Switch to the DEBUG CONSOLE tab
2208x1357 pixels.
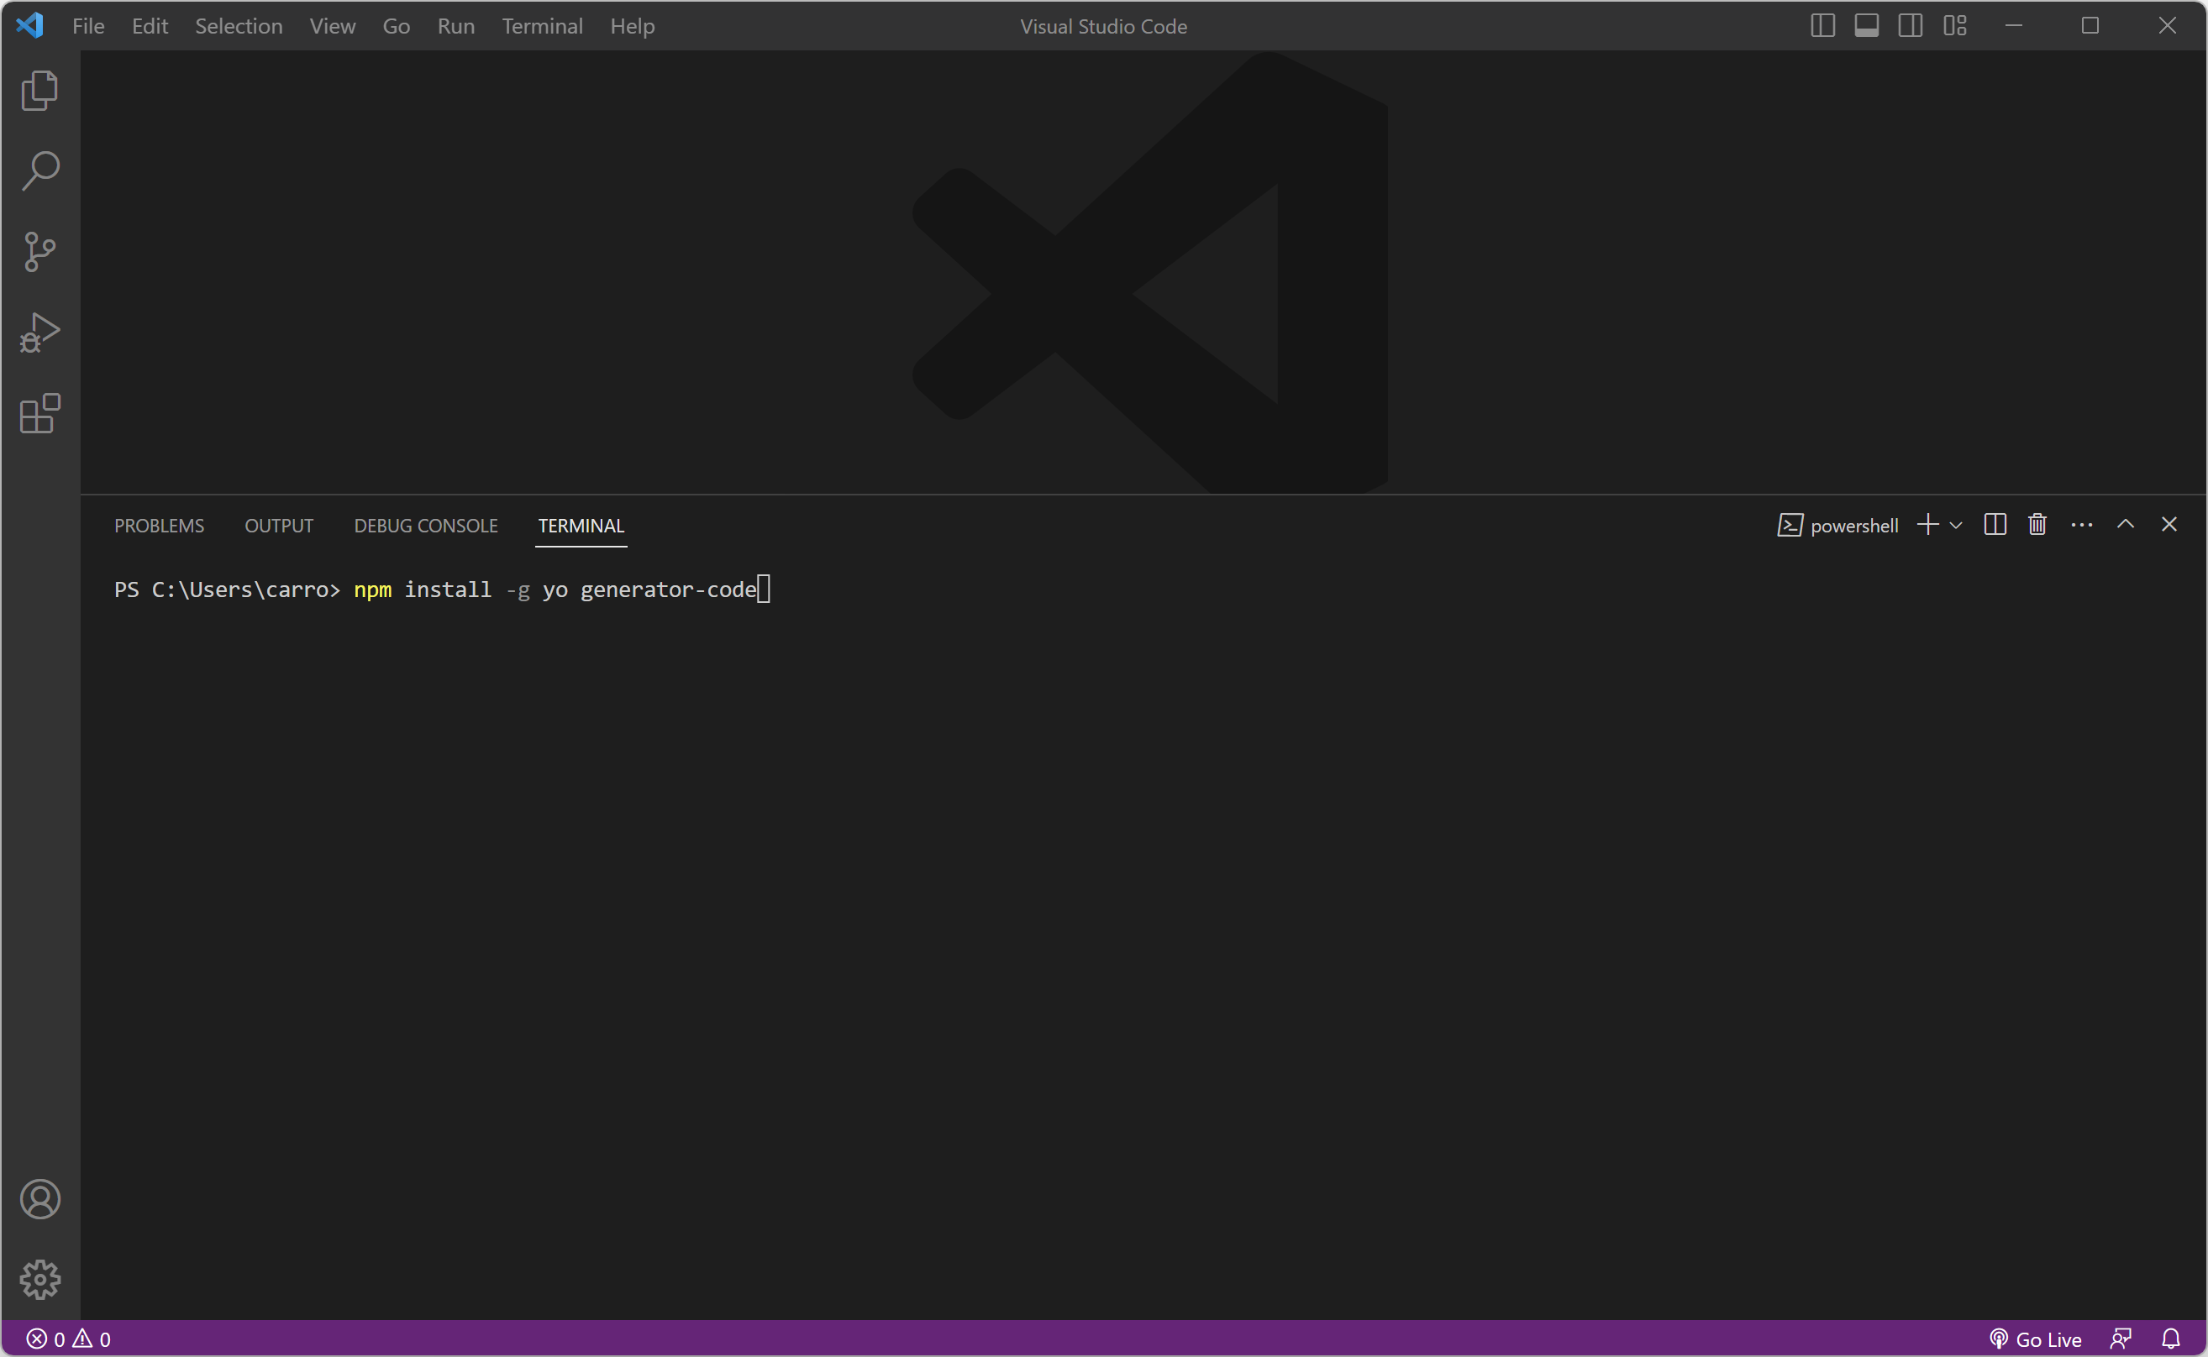426,526
